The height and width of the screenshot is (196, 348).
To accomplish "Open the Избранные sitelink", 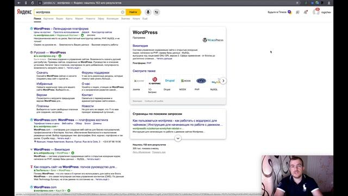I will click(x=45, y=84).
